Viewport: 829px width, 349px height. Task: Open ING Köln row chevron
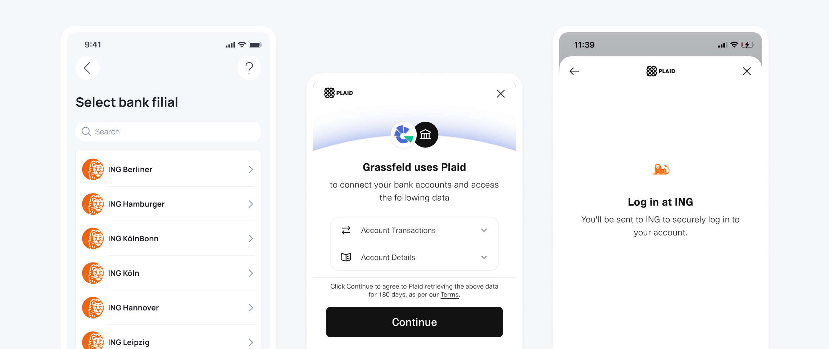(251, 273)
